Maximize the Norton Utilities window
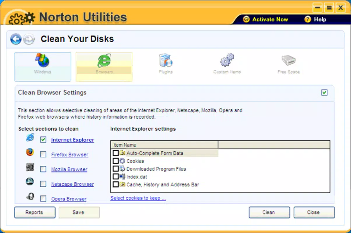The height and width of the screenshot is (233, 351). tap(329, 8)
